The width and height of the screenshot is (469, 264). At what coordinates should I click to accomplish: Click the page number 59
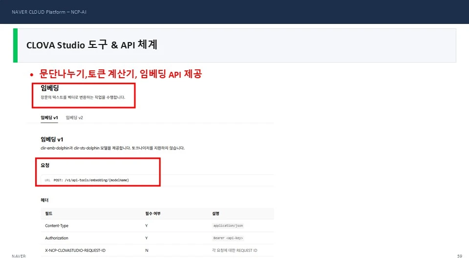460,256
